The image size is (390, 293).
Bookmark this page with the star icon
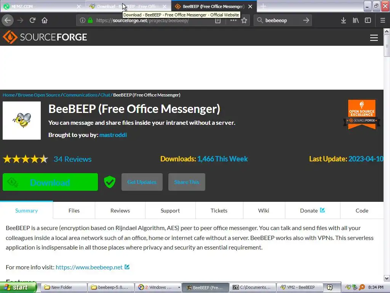(244, 20)
